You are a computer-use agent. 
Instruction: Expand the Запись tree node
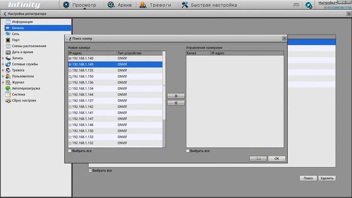(x=3, y=58)
